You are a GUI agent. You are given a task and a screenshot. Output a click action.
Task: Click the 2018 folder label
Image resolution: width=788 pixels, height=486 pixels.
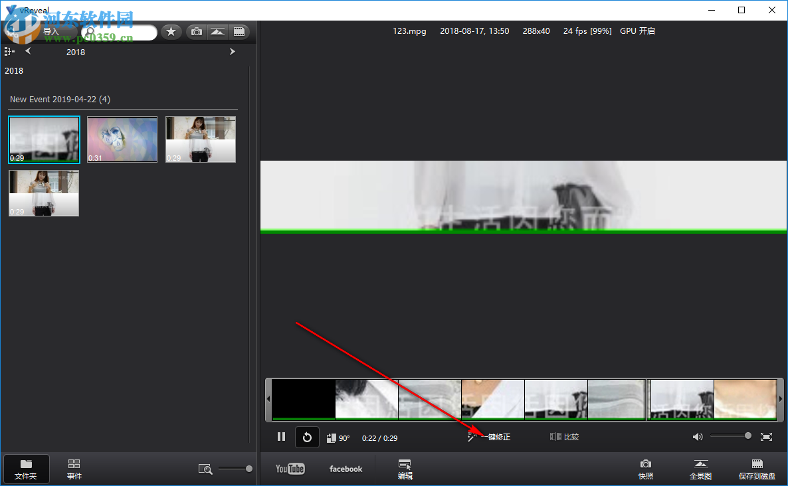coord(14,71)
